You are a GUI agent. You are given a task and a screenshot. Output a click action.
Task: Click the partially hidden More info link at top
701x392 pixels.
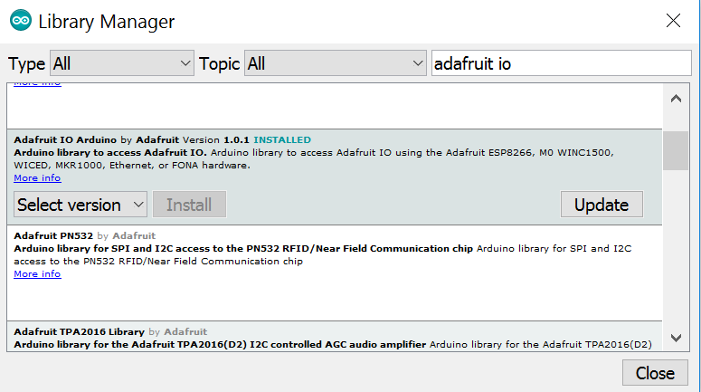37,84
